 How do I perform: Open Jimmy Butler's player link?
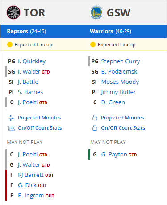[x=118, y=92]
